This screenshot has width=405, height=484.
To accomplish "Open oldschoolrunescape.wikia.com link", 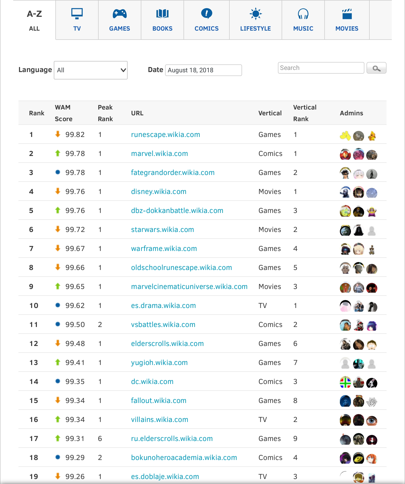I will pyautogui.click(x=181, y=268).
